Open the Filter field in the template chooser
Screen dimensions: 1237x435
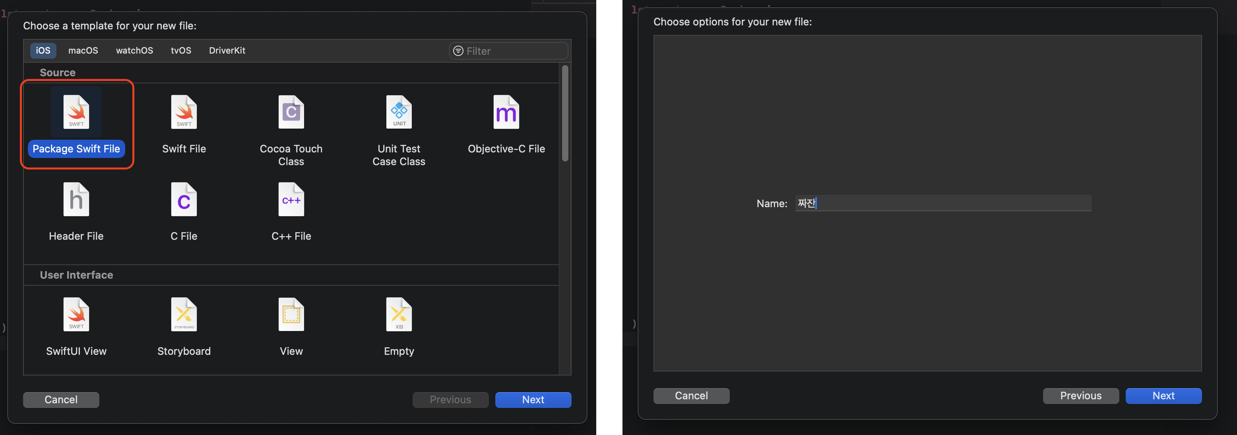coord(508,50)
